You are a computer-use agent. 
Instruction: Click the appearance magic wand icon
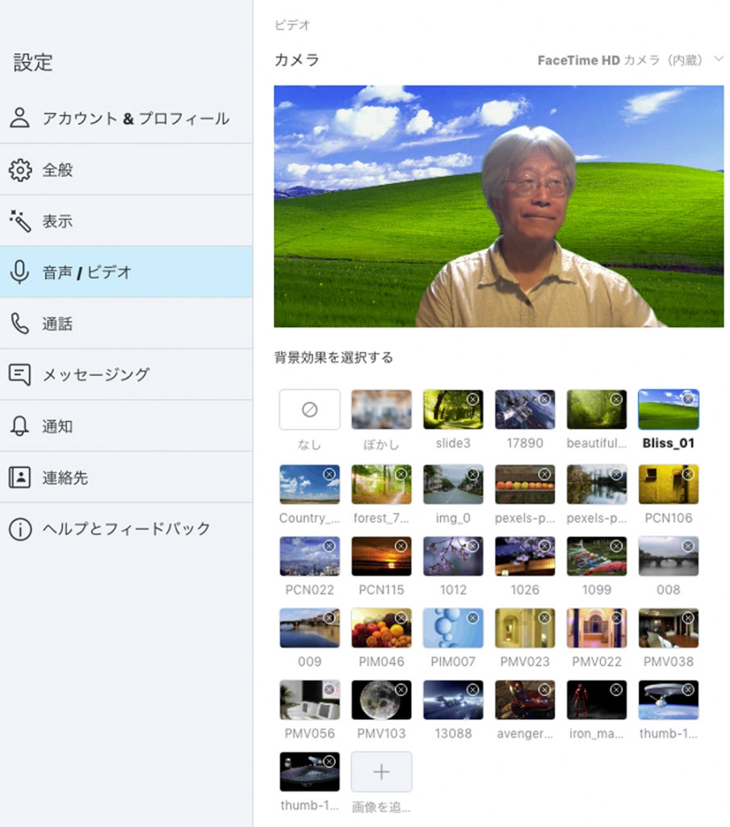click(20, 221)
